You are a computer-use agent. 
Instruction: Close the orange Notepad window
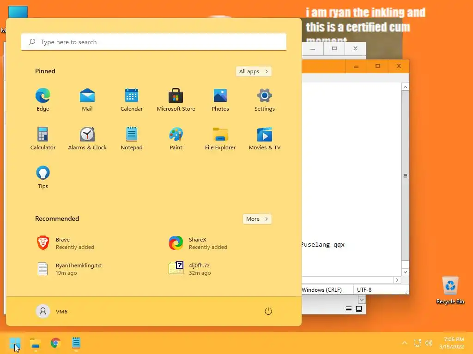(399, 66)
